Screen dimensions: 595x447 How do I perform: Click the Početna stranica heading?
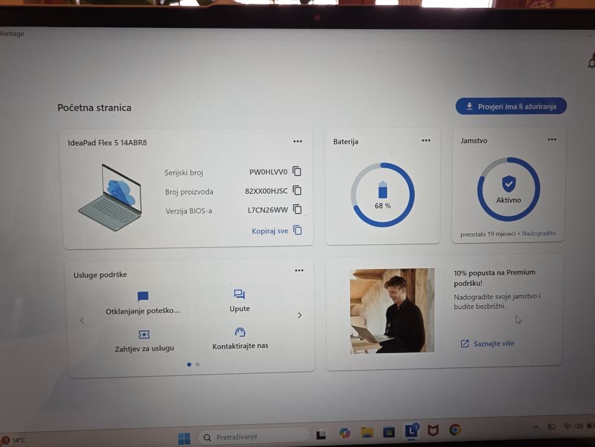point(95,108)
